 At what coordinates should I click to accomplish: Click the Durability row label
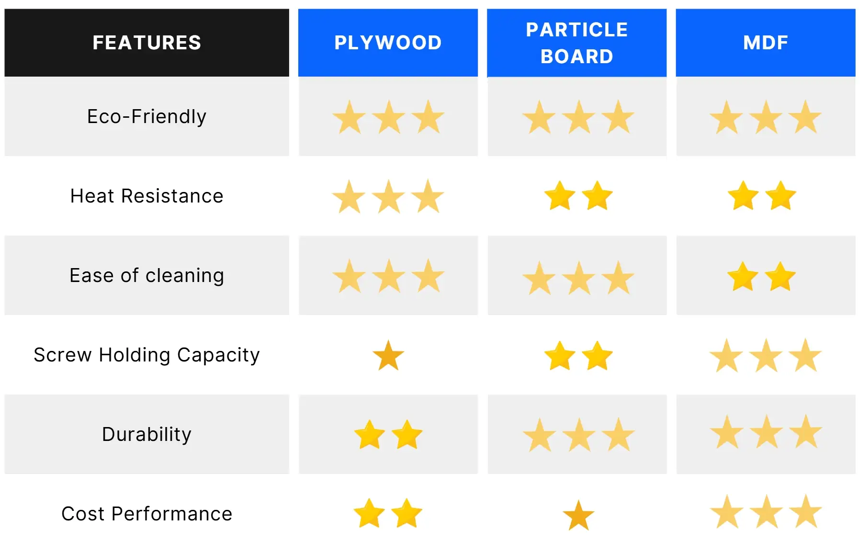point(147,434)
